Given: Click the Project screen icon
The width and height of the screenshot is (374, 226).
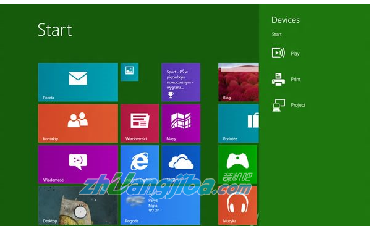Looking at the screenshot, I should [x=278, y=105].
